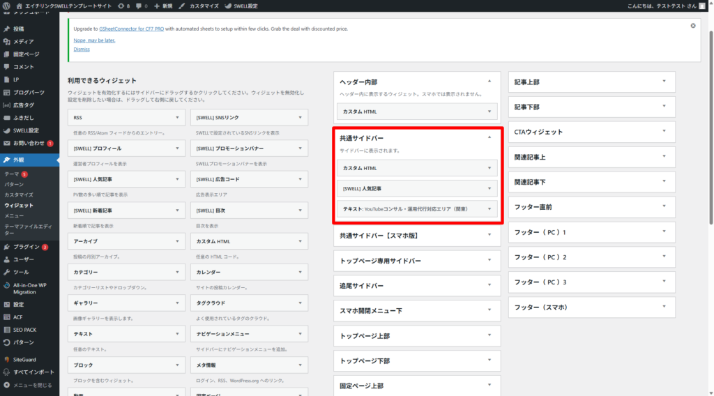
Task: Expand the トップページ専用サイドバー area
Action: point(489,261)
